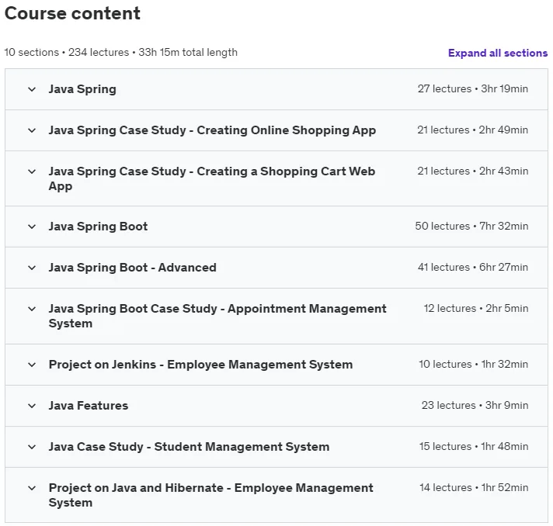
Task: Click '21 lectures • 2hr 43min' text
Action: point(472,171)
